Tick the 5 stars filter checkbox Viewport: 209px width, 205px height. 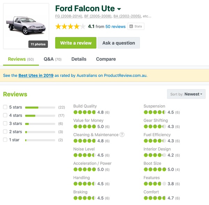(5, 107)
